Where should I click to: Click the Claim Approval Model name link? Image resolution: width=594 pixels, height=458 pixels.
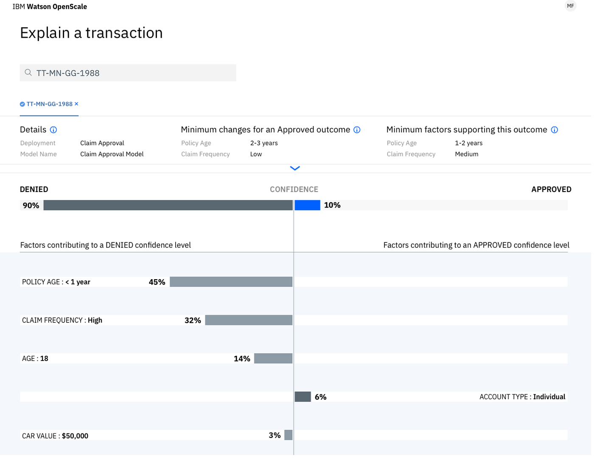tap(112, 154)
